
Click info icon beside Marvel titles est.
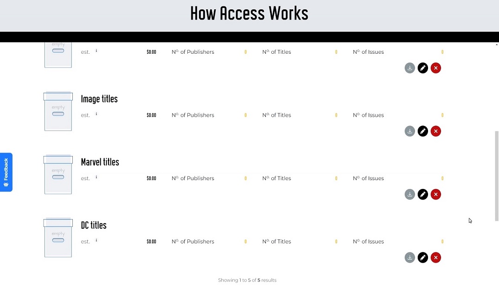click(x=96, y=177)
